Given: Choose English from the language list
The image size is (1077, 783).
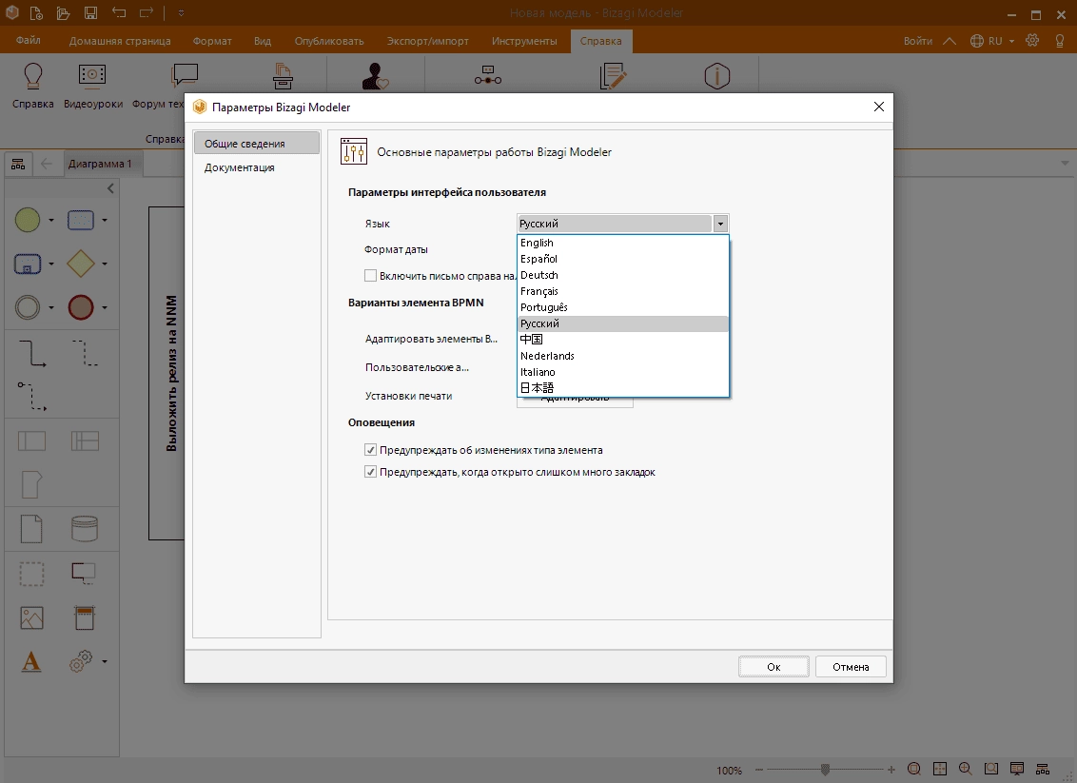Looking at the screenshot, I should click(623, 243).
